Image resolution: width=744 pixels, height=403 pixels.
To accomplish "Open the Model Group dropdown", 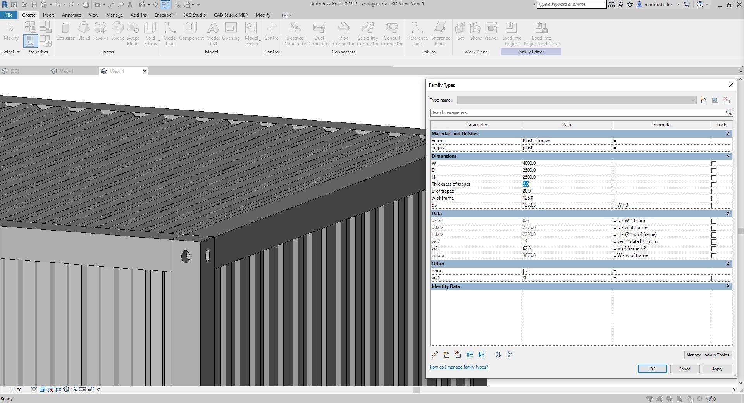I will click(x=252, y=34).
